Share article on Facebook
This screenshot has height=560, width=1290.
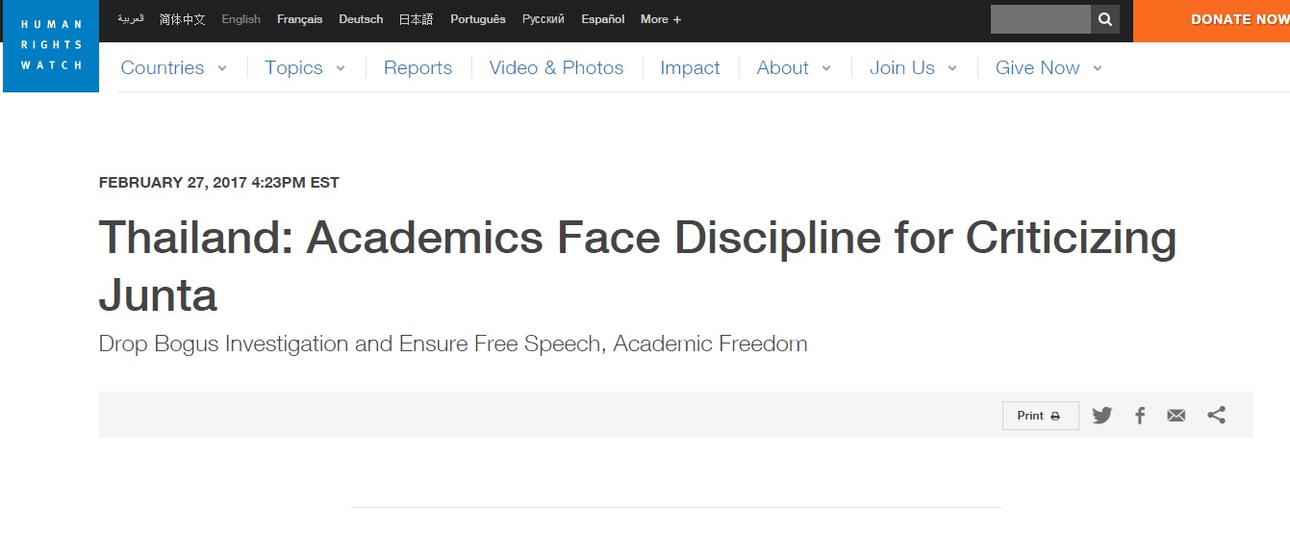pos(1140,416)
